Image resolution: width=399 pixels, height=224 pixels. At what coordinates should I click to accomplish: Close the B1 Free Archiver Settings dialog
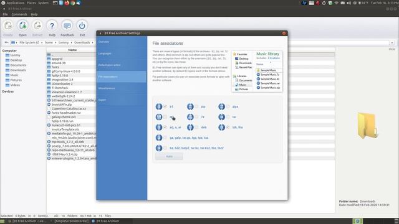pyautogui.click(x=284, y=33)
